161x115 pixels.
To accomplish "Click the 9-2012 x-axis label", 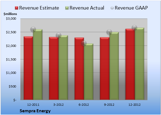I will pyautogui.click(x=109, y=105).
